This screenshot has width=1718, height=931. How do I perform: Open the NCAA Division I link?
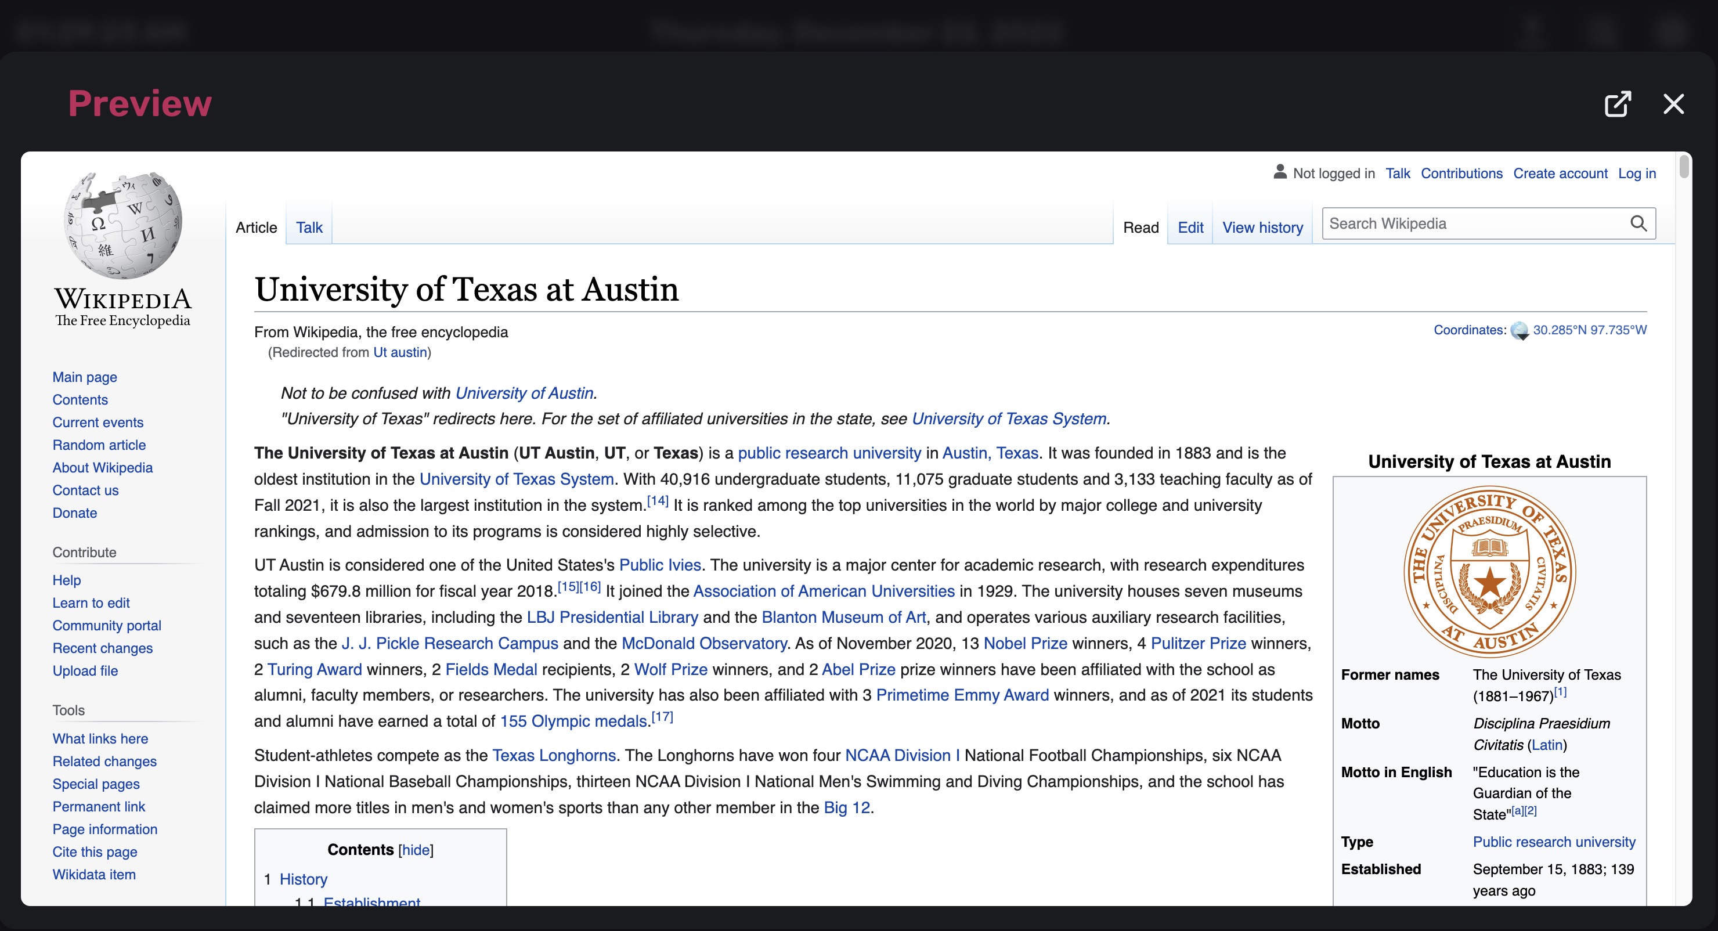[903, 756]
